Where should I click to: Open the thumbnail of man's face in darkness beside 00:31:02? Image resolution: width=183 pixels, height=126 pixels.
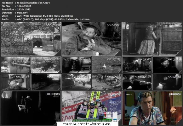pos(167,65)
